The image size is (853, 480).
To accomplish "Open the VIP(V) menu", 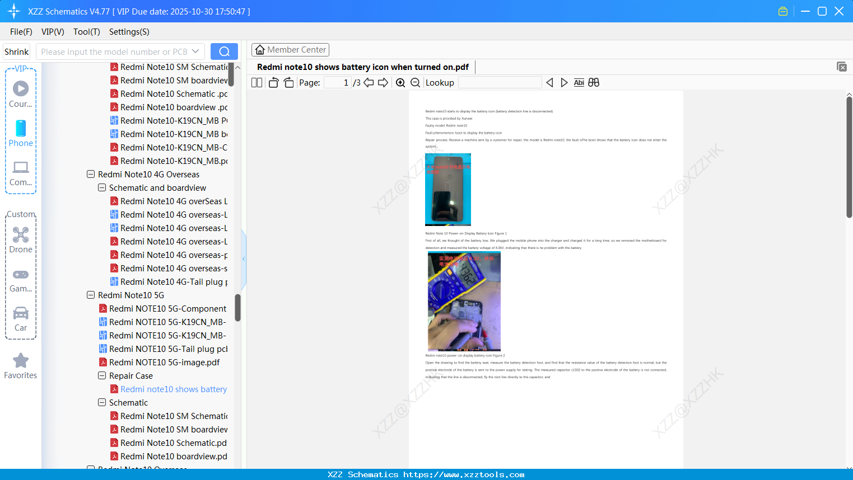I will pyautogui.click(x=53, y=32).
